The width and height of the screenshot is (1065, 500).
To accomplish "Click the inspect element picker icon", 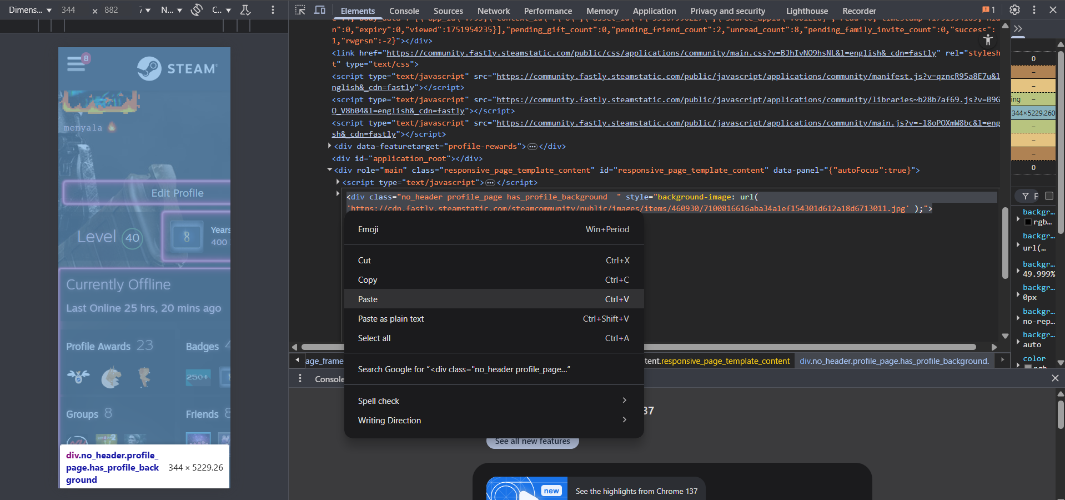I will pyautogui.click(x=300, y=10).
